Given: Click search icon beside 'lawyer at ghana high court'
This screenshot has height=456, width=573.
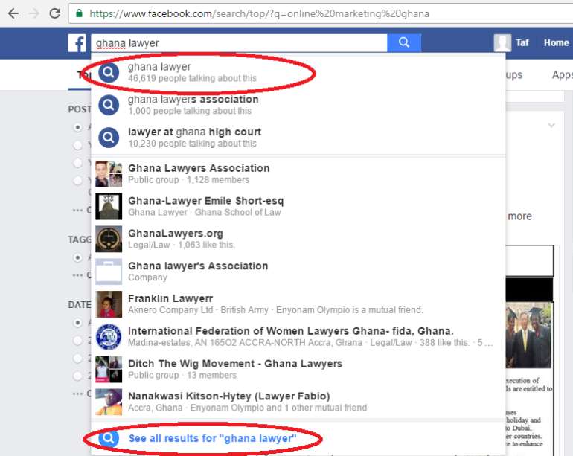Looking at the screenshot, I should [x=109, y=138].
